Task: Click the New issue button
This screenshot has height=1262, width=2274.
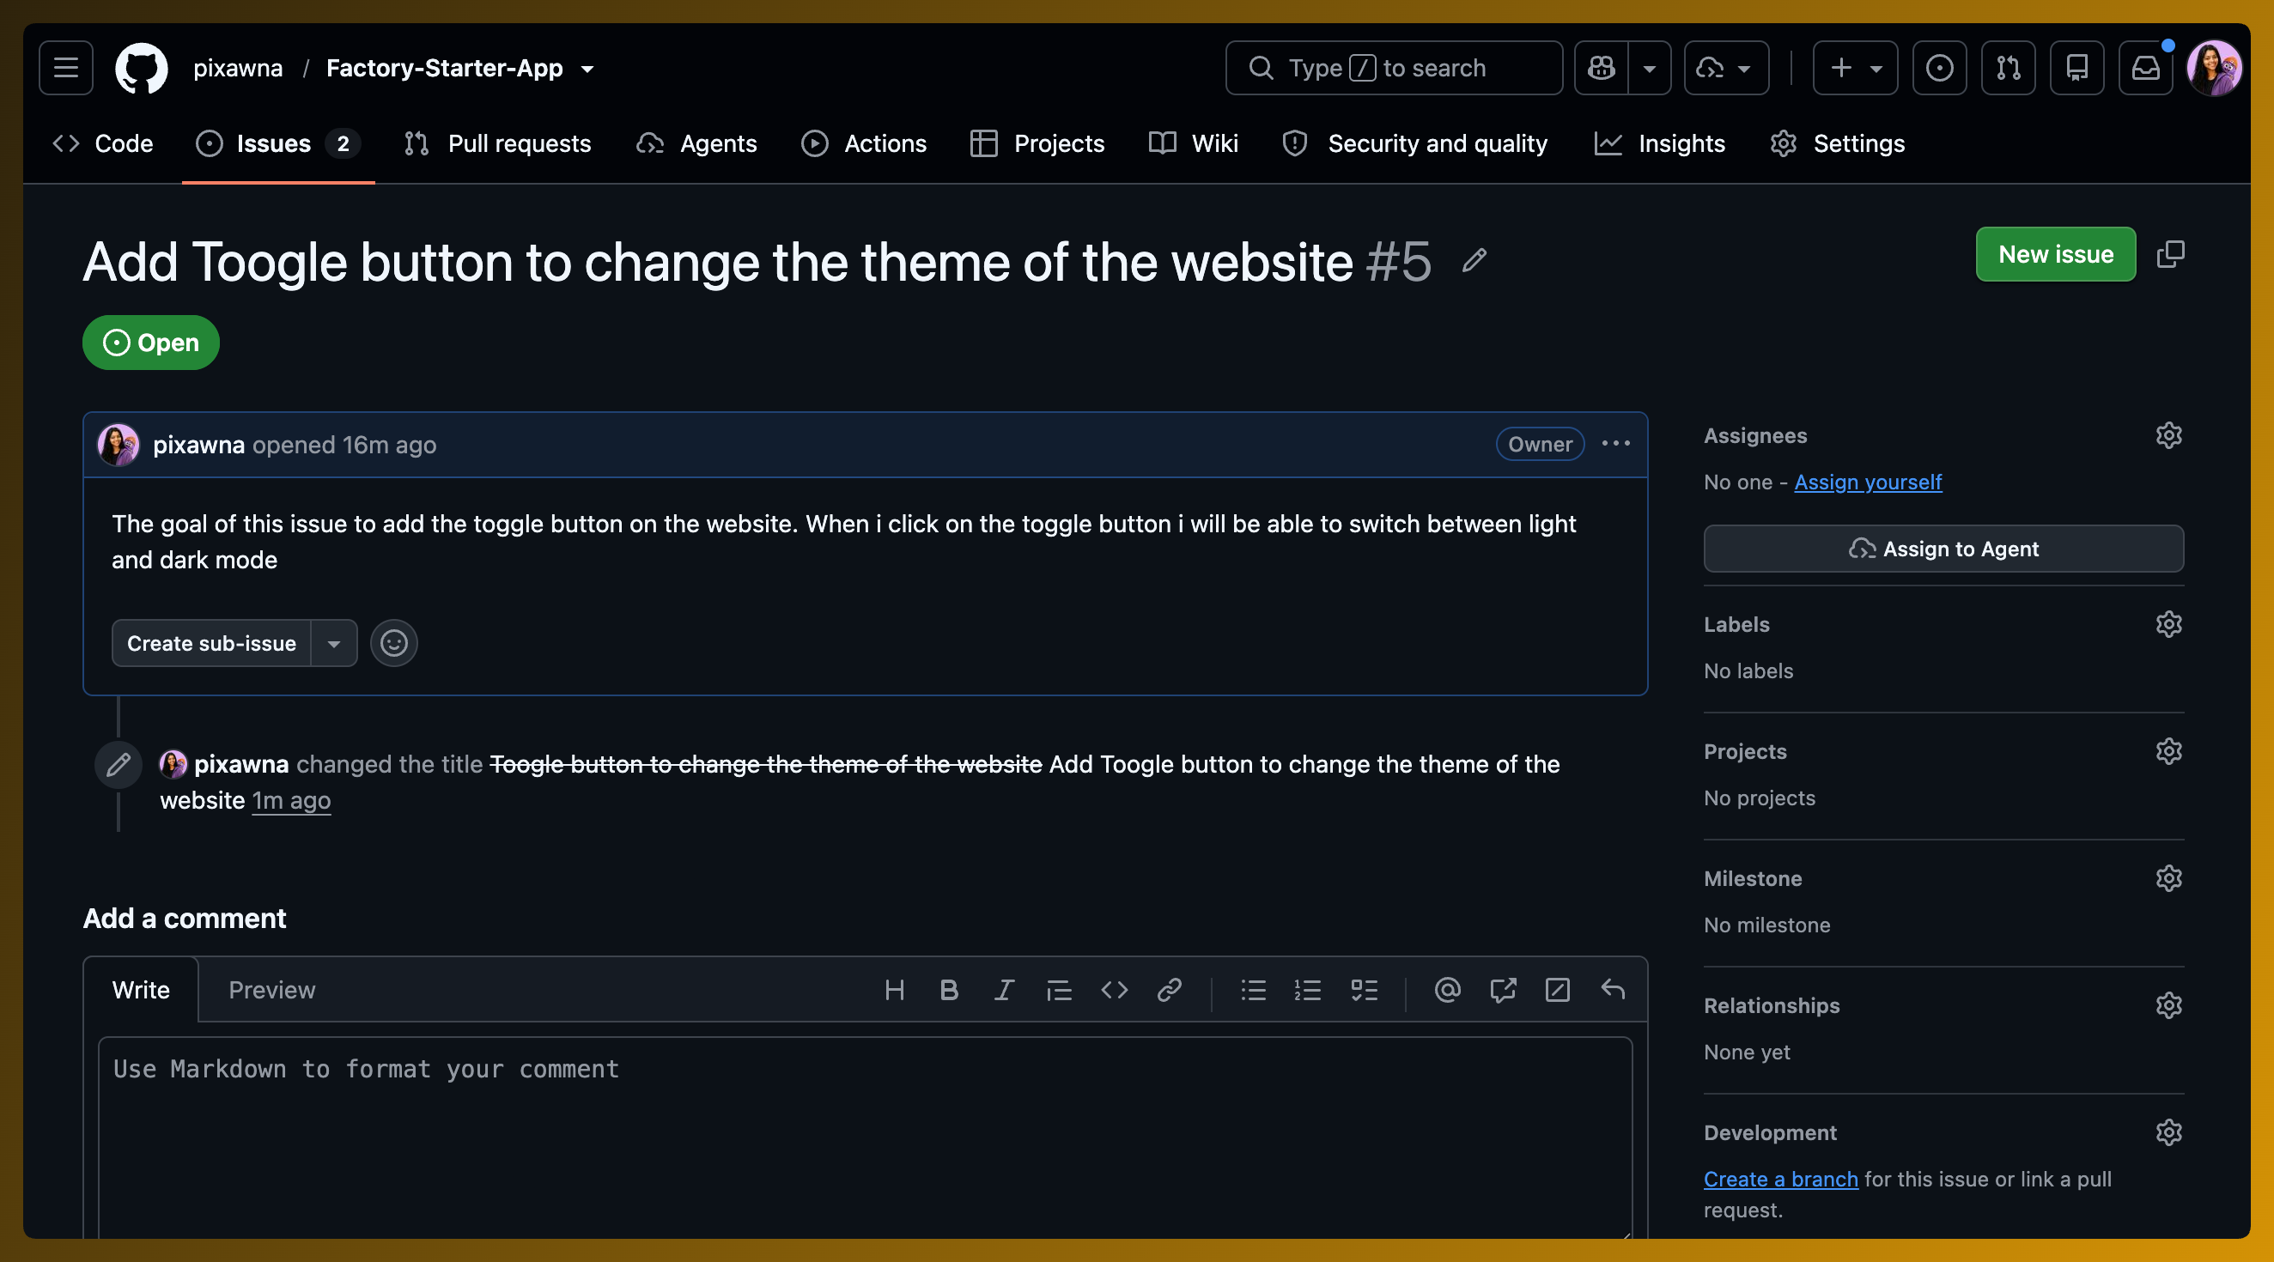Action: click(2055, 254)
